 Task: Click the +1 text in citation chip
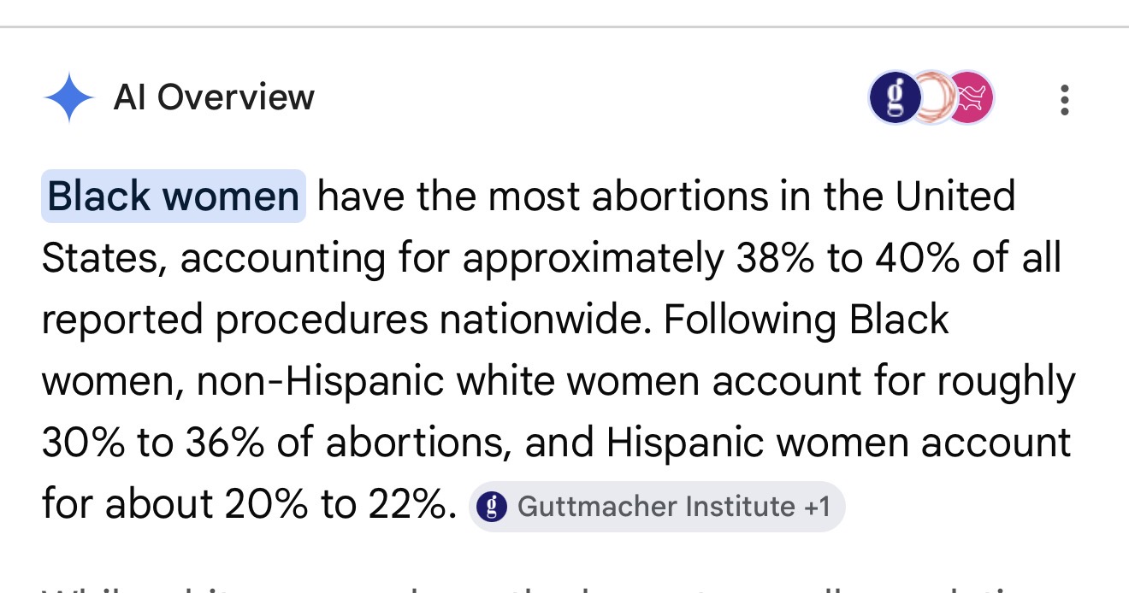click(817, 507)
